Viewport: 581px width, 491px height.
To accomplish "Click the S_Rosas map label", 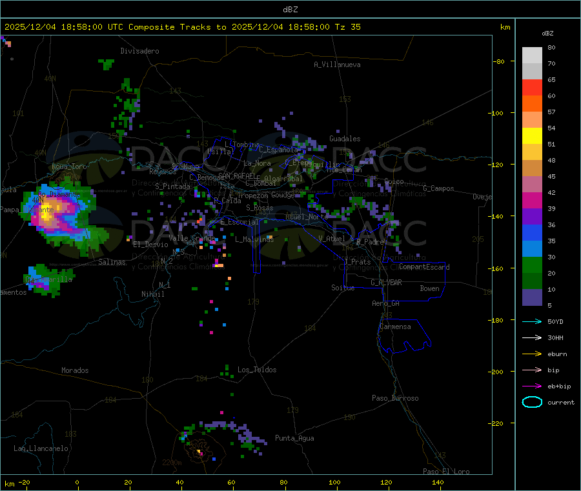I will point(260,208).
